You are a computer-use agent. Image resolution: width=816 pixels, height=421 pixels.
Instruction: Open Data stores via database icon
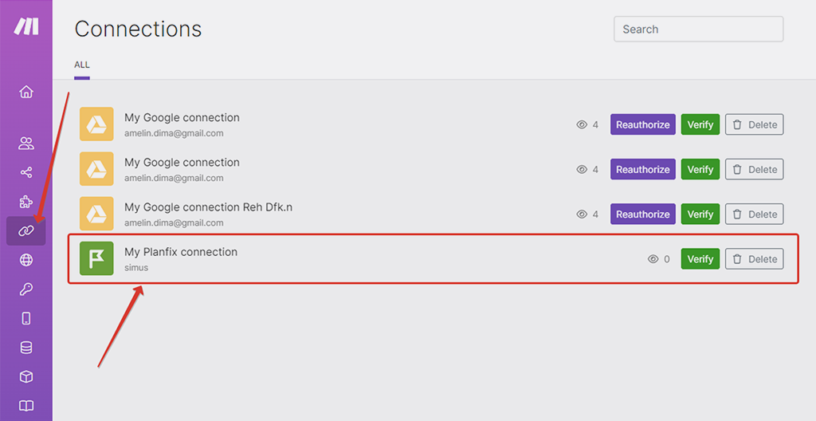coord(26,348)
